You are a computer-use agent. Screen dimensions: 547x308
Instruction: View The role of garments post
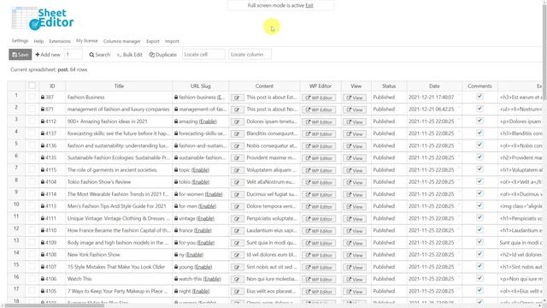tap(355, 170)
